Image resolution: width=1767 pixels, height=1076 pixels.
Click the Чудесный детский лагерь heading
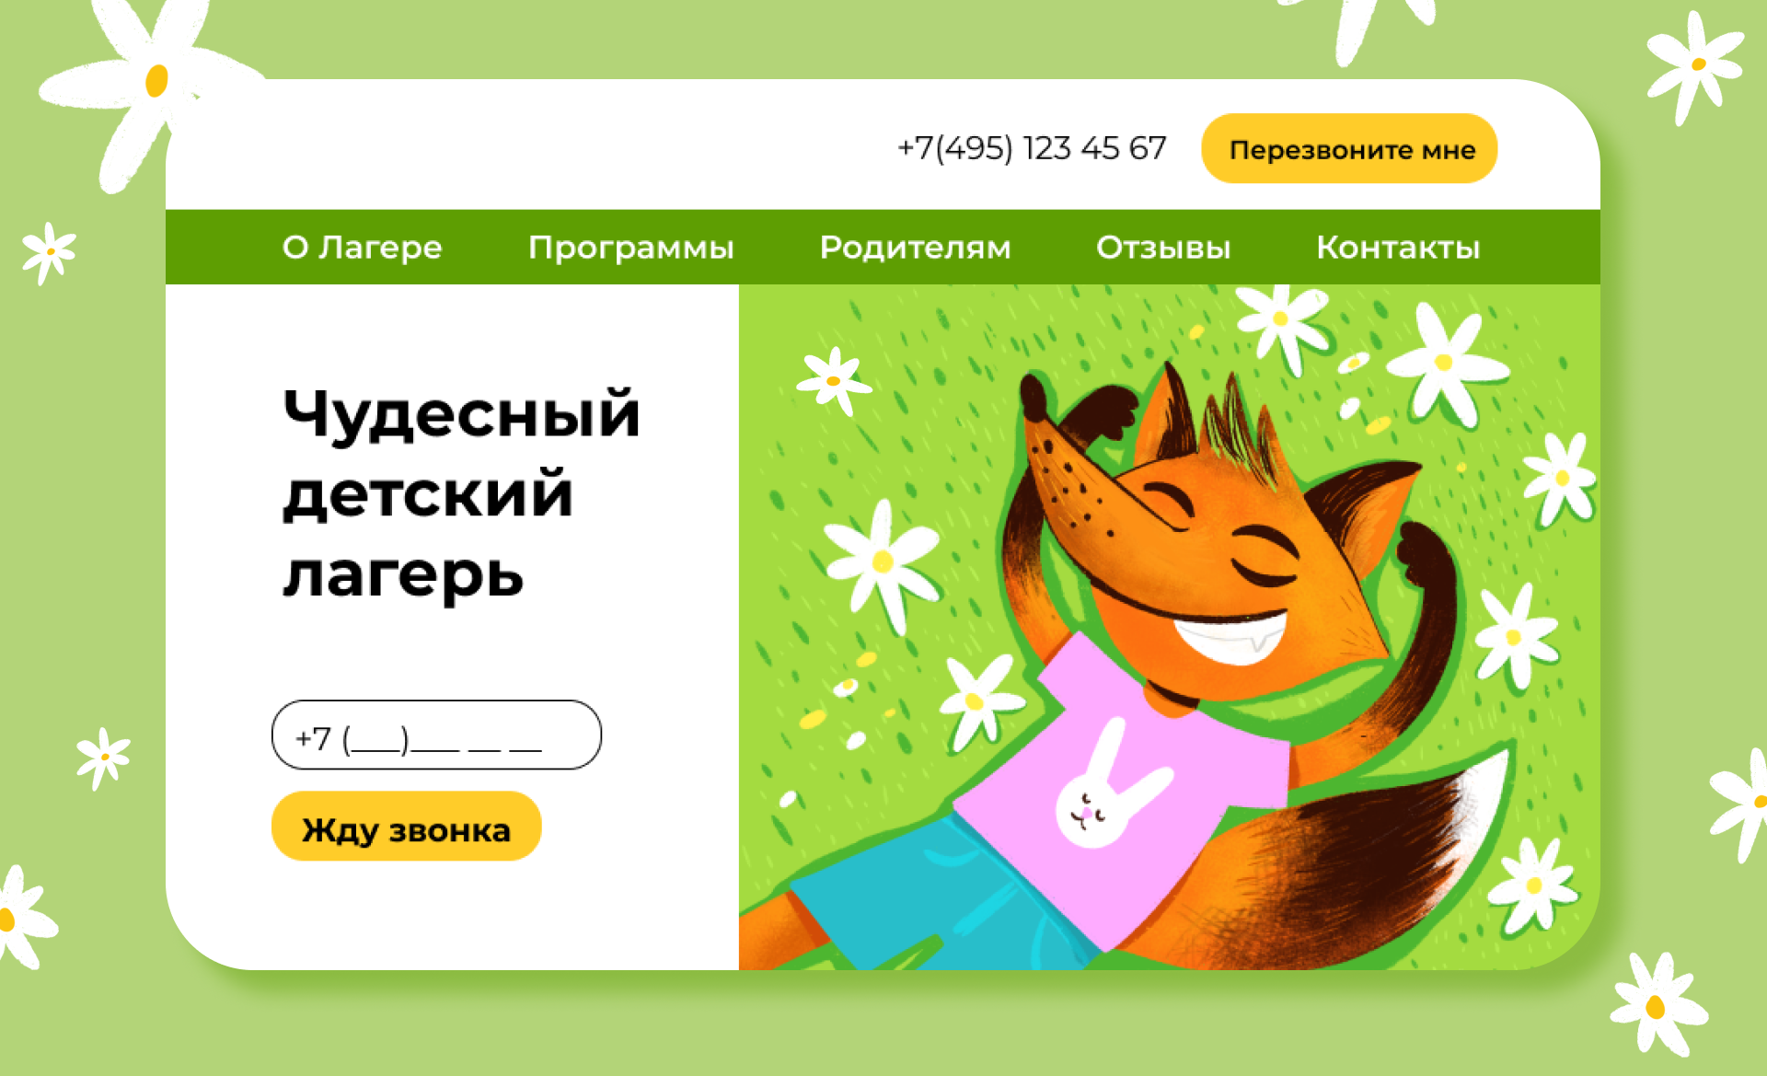(460, 494)
